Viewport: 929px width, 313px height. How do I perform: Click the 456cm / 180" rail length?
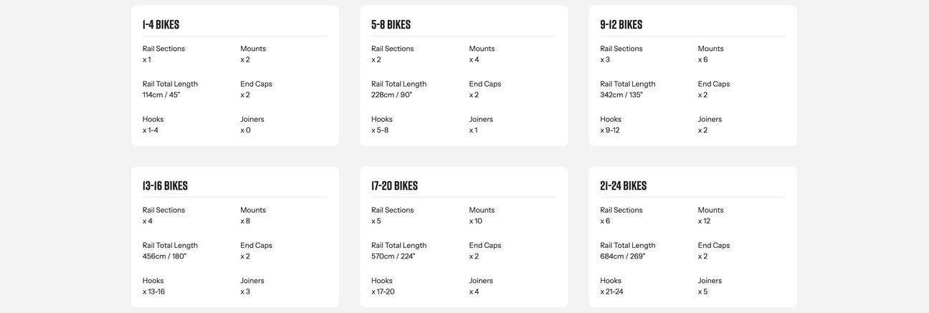[163, 256]
